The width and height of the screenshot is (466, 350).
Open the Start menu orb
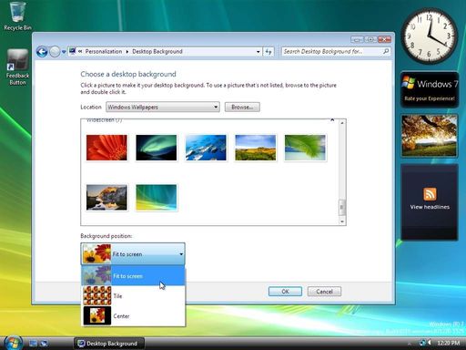pyautogui.click(x=13, y=343)
